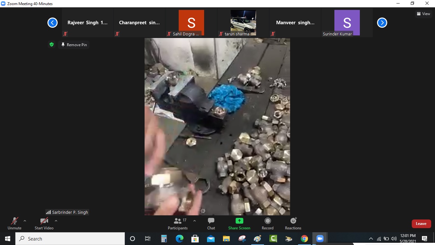Screen dimensions: 435x245
Task: Select Surinder Kumar participant tile
Action: [x=347, y=23]
